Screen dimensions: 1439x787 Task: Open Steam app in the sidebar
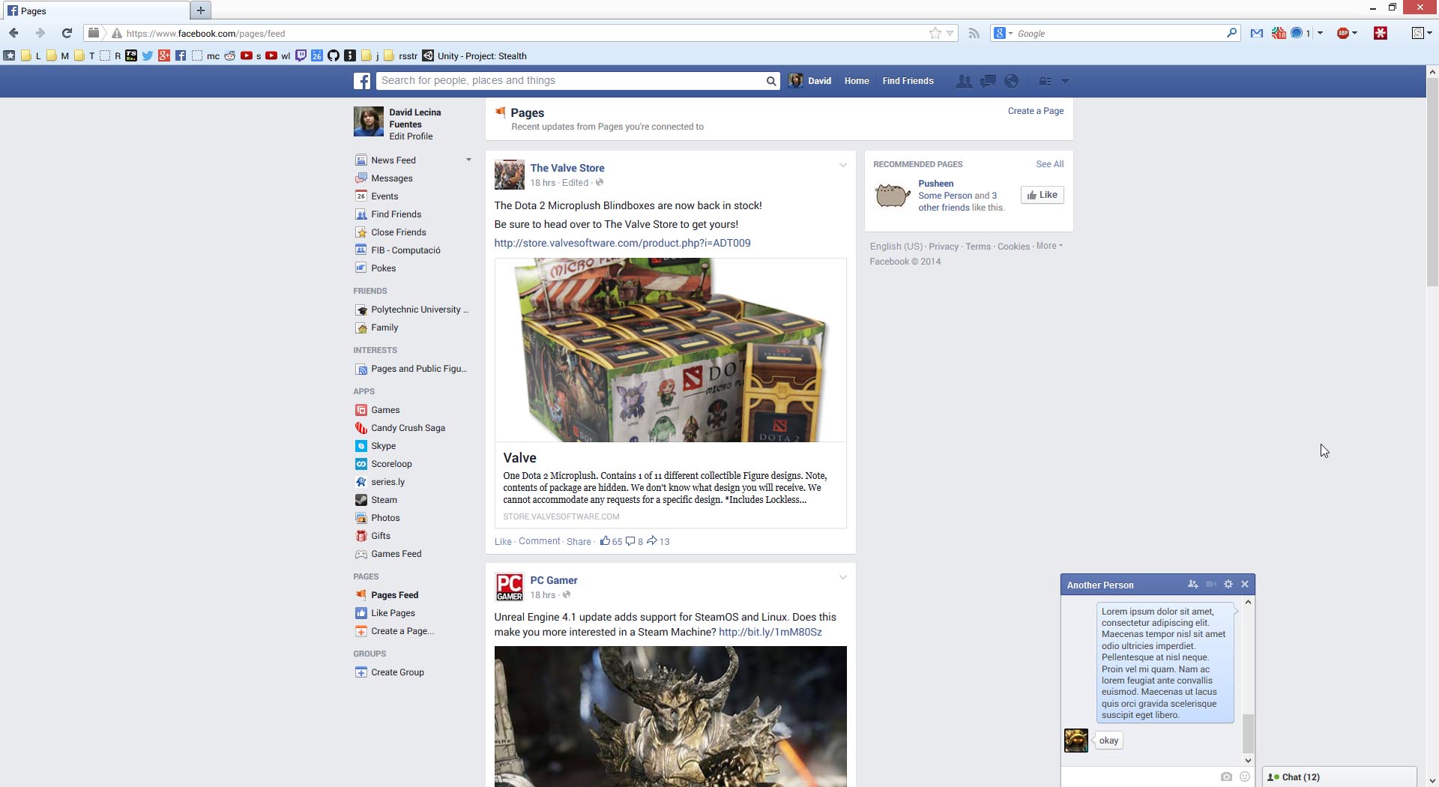(x=384, y=500)
